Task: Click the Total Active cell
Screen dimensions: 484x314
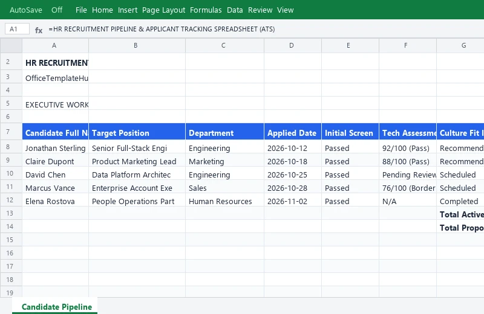Action: [460, 213]
